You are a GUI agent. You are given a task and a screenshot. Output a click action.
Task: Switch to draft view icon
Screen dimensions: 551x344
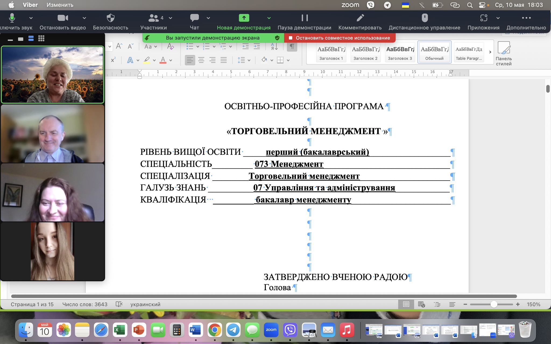click(x=452, y=304)
